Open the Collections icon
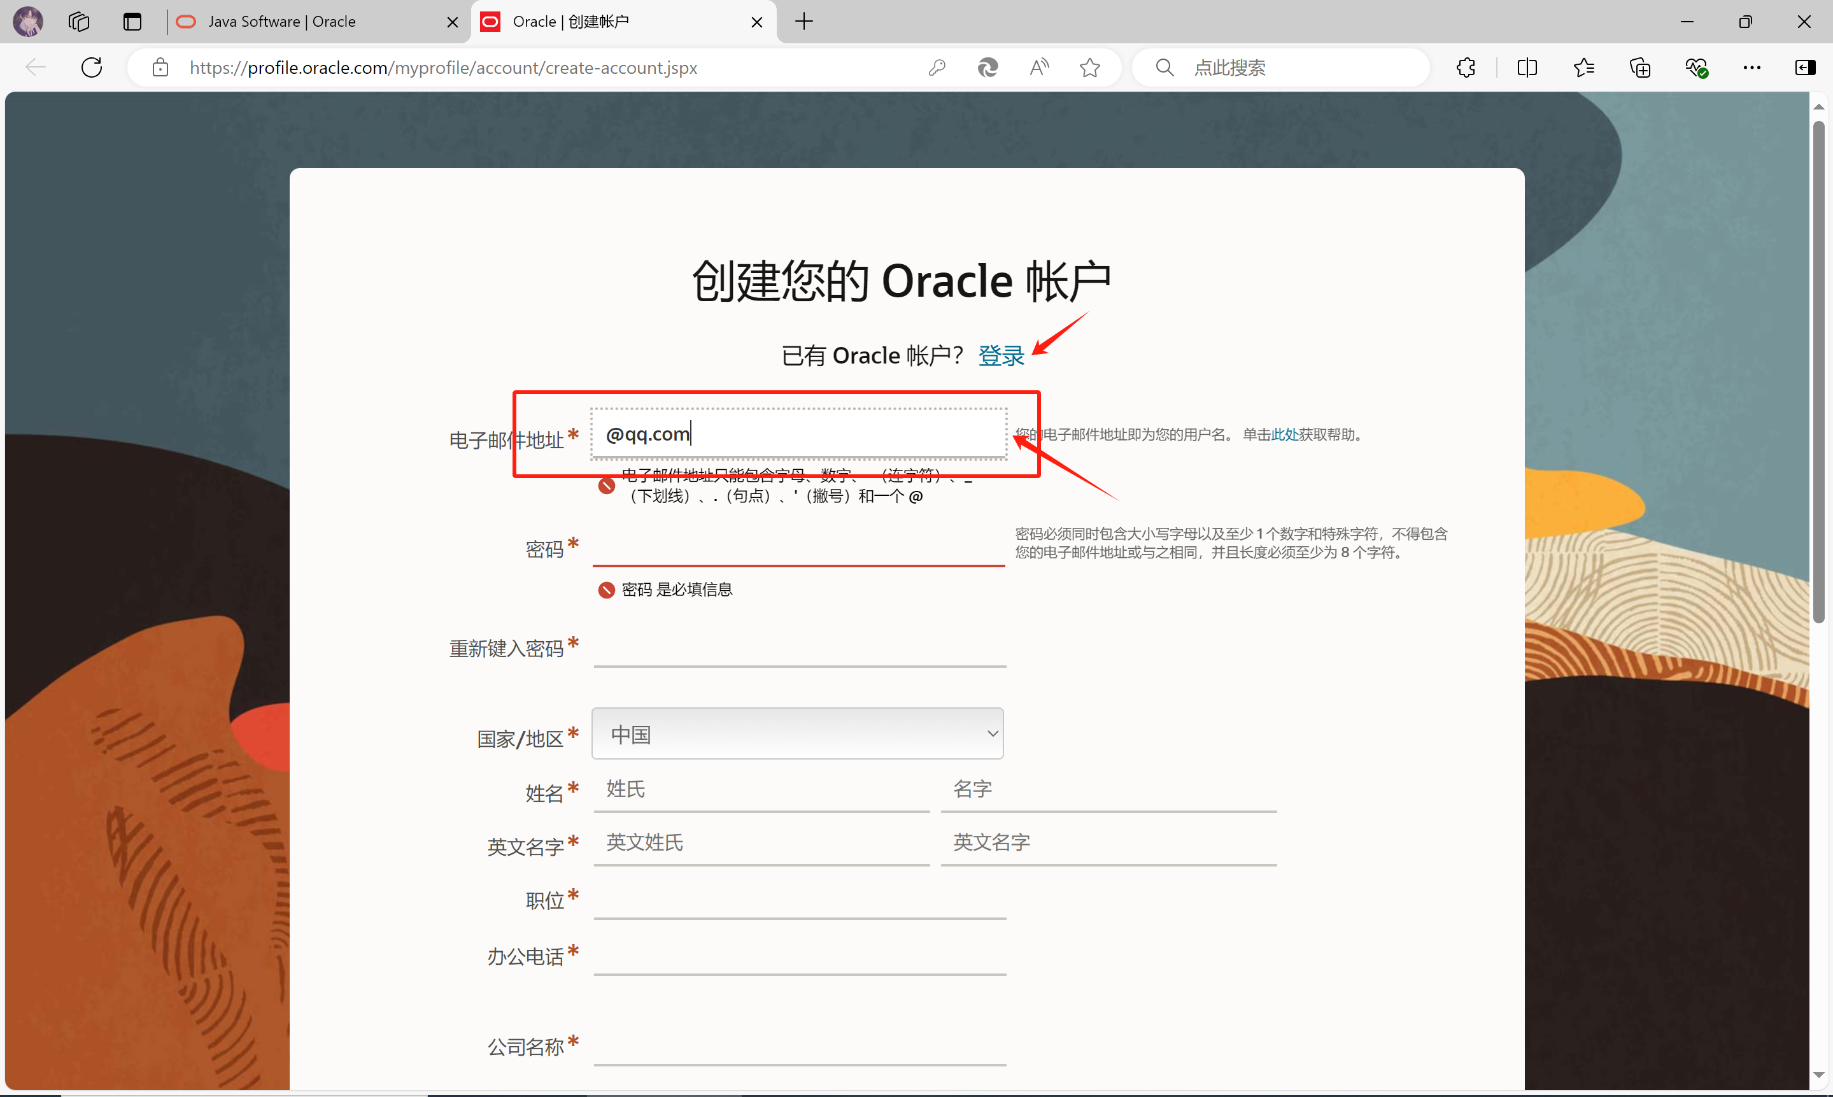This screenshot has width=1833, height=1097. click(1639, 67)
